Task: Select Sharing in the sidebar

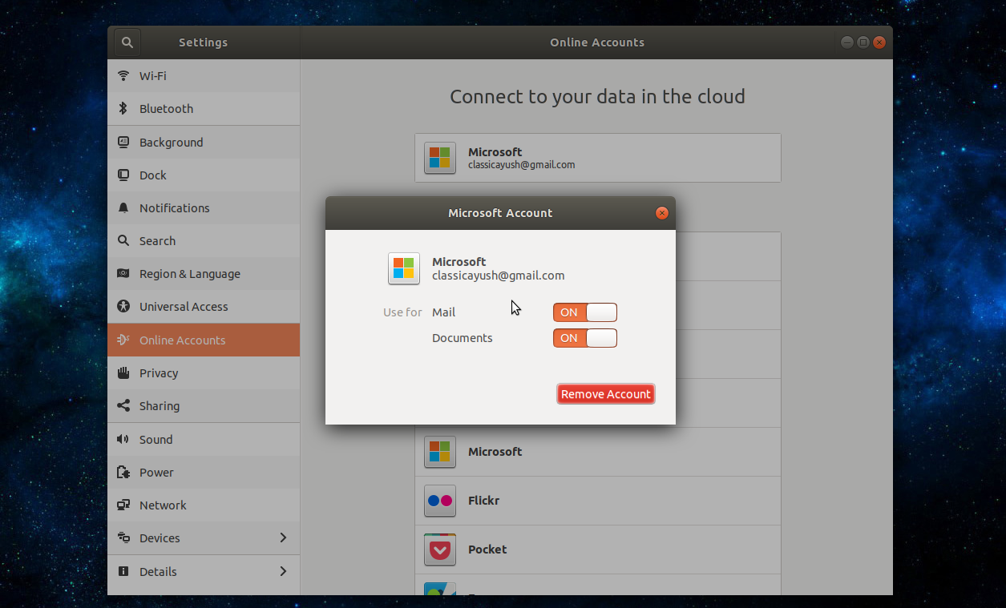Action: (x=204, y=405)
